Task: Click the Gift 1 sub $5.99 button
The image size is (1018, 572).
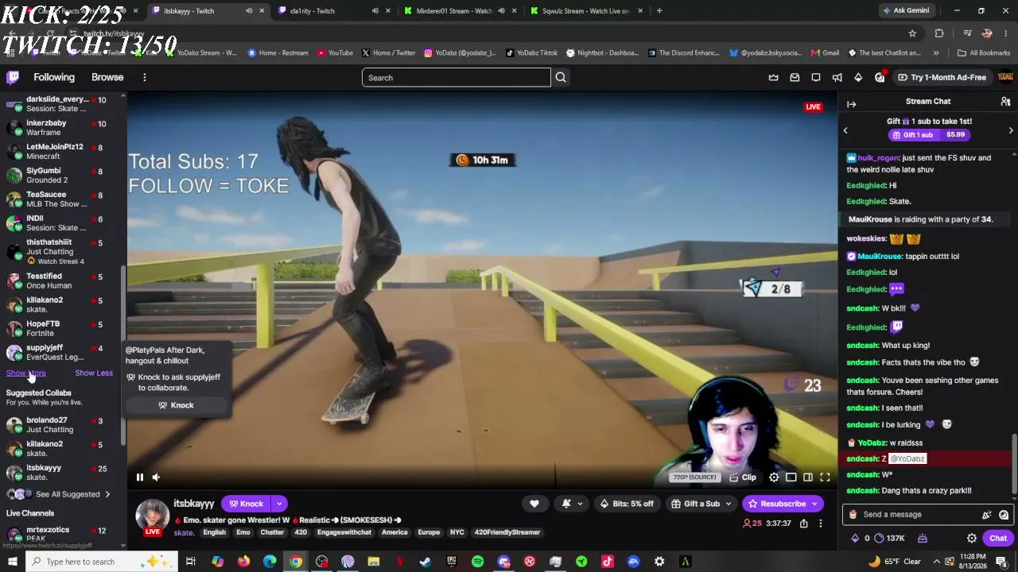Action: pyautogui.click(x=929, y=135)
